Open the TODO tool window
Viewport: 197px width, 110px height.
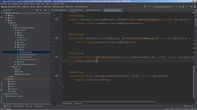(39, 106)
